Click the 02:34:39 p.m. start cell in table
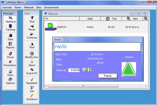 click(132, 27)
